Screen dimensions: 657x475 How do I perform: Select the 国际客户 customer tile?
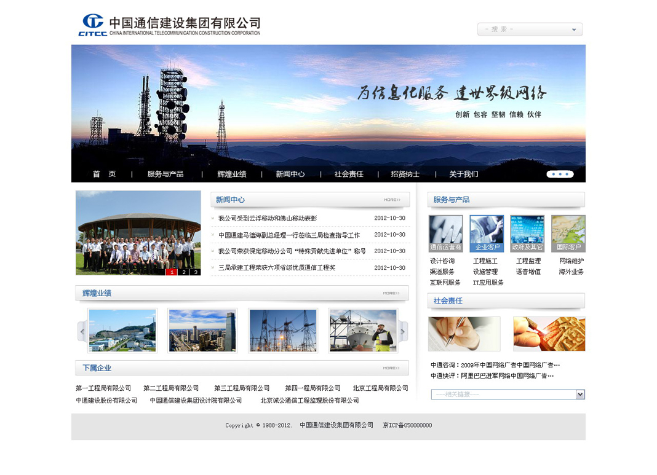[x=568, y=234]
